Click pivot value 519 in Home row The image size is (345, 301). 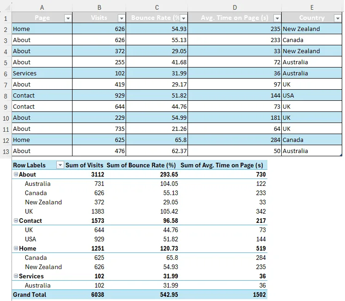point(261,248)
